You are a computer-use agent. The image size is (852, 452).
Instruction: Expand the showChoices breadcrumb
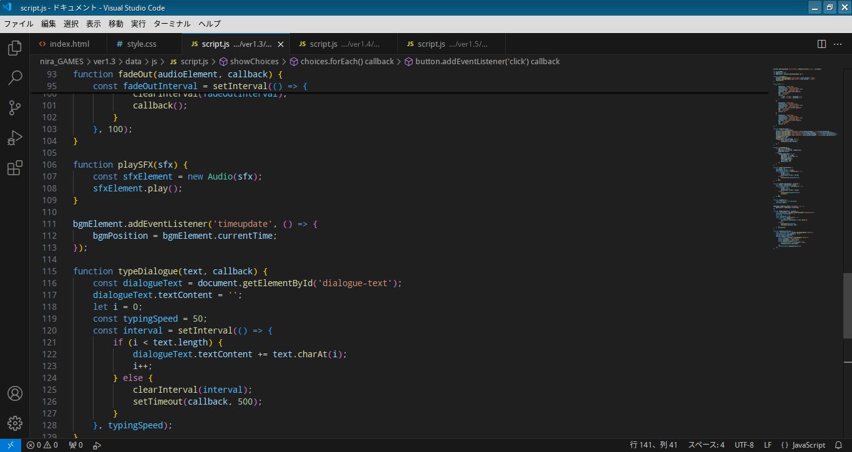tap(253, 61)
